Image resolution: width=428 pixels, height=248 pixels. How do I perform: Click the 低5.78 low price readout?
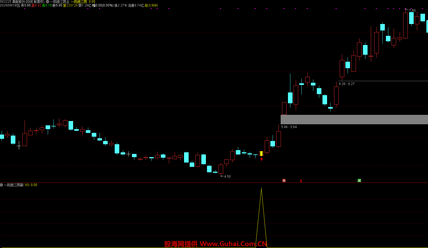coord(47,5)
